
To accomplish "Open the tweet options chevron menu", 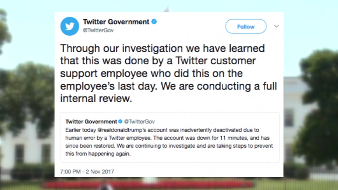I will coord(276,26).
